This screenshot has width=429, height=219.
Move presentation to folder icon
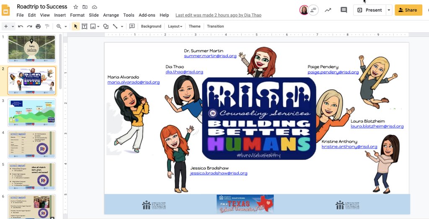(85, 7)
